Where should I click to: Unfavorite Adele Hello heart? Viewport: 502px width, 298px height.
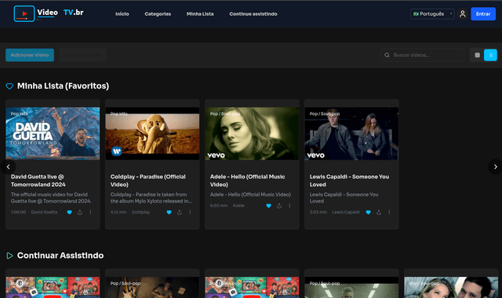tap(268, 206)
